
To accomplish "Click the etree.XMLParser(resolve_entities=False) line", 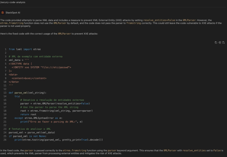I will coord(55,104).
